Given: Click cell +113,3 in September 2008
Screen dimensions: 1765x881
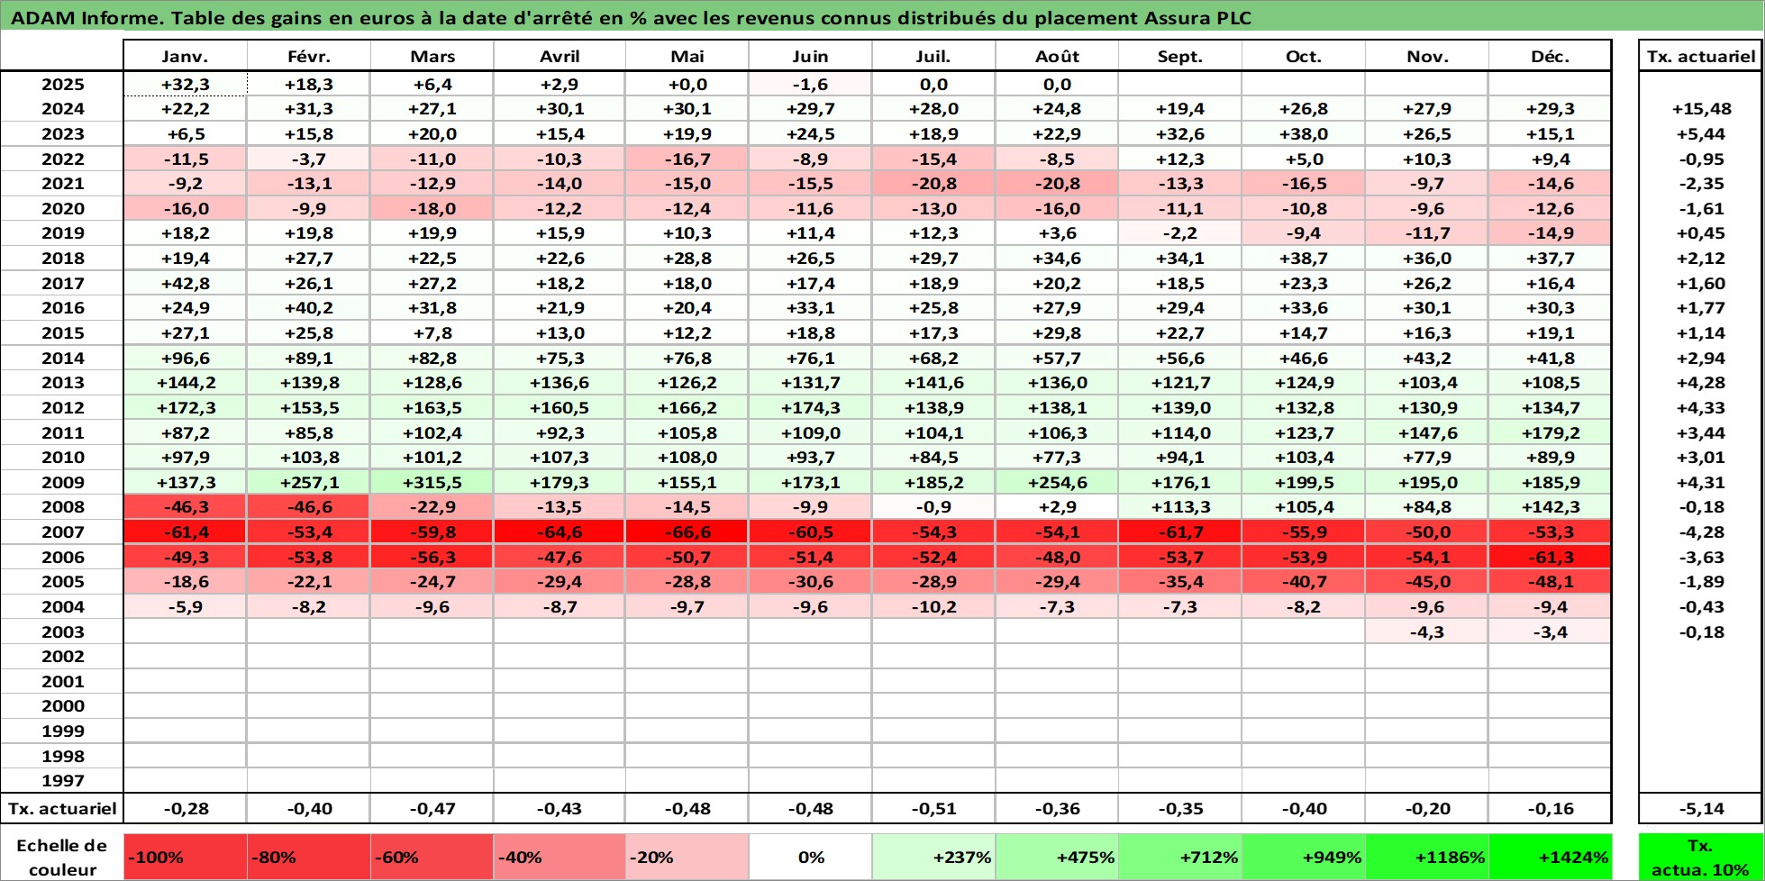Looking at the screenshot, I should pyautogui.click(x=1180, y=506).
